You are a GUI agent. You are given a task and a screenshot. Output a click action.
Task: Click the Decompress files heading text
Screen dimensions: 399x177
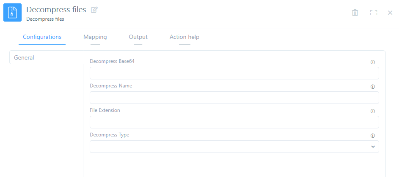click(x=56, y=9)
